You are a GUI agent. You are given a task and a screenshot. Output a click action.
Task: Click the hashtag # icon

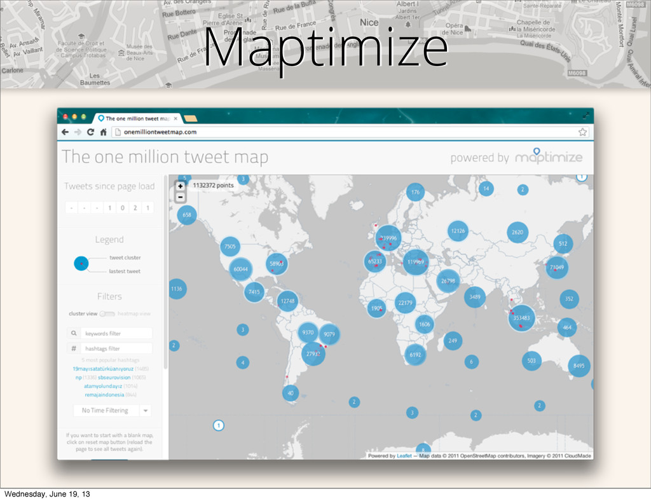(x=74, y=348)
